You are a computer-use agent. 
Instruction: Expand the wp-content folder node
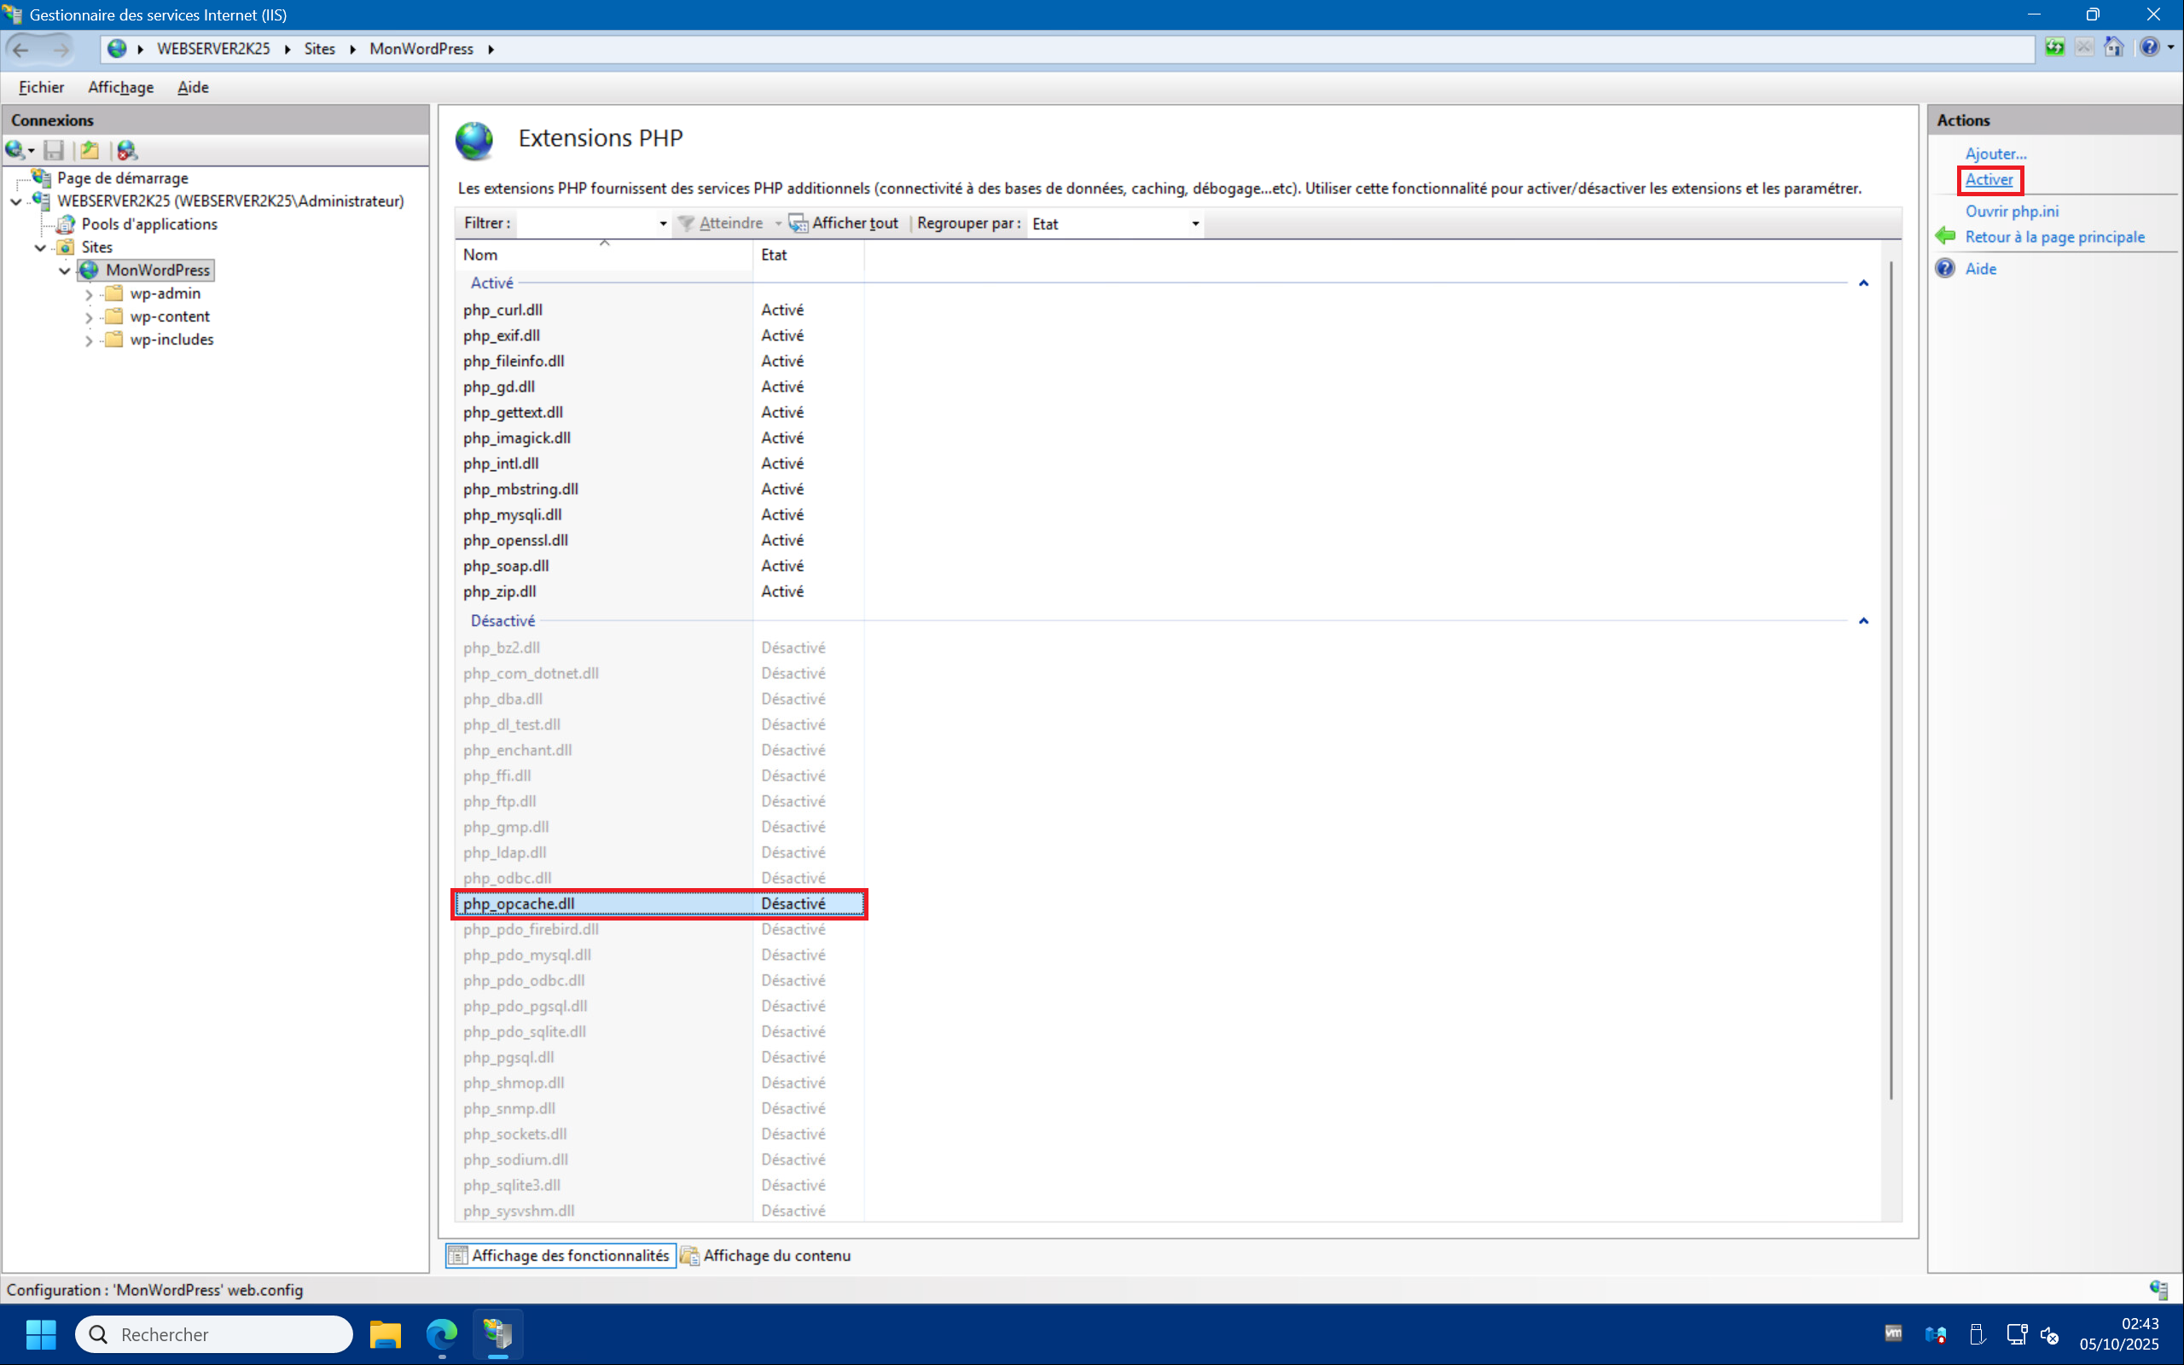pyautogui.click(x=89, y=317)
